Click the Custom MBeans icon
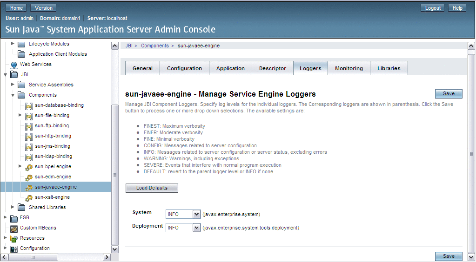Image resolution: width=476 pixels, height=262 pixels. (x=14, y=229)
